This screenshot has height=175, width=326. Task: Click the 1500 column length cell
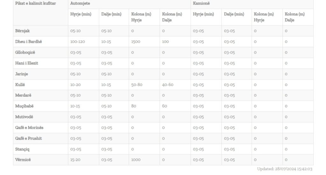click(136, 42)
